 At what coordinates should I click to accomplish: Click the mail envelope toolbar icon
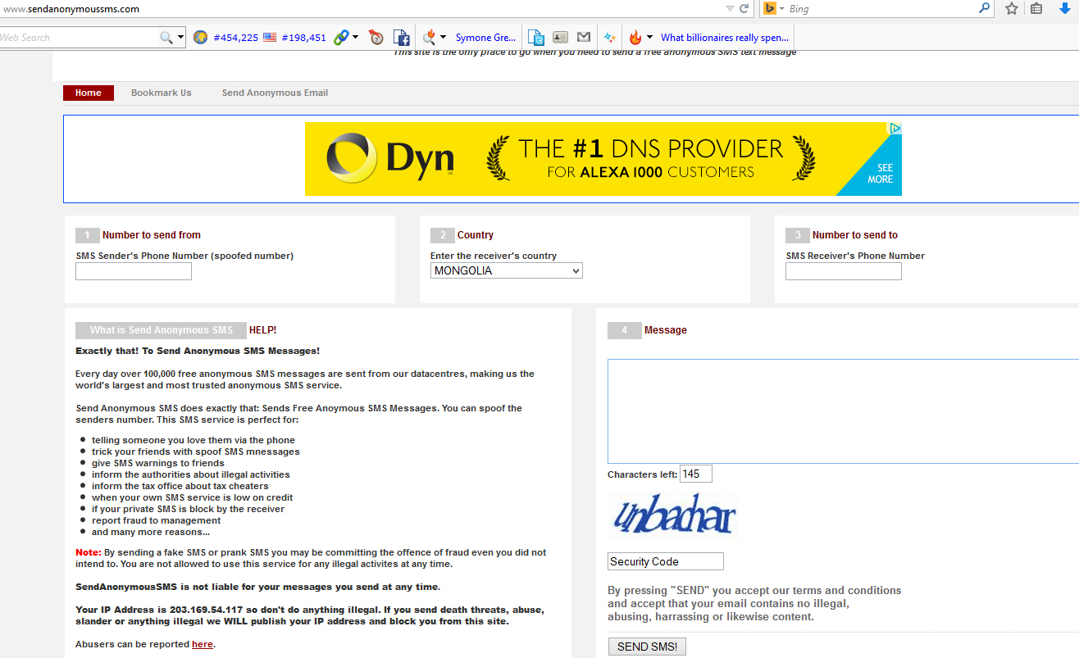pyautogui.click(x=583, y=37)
